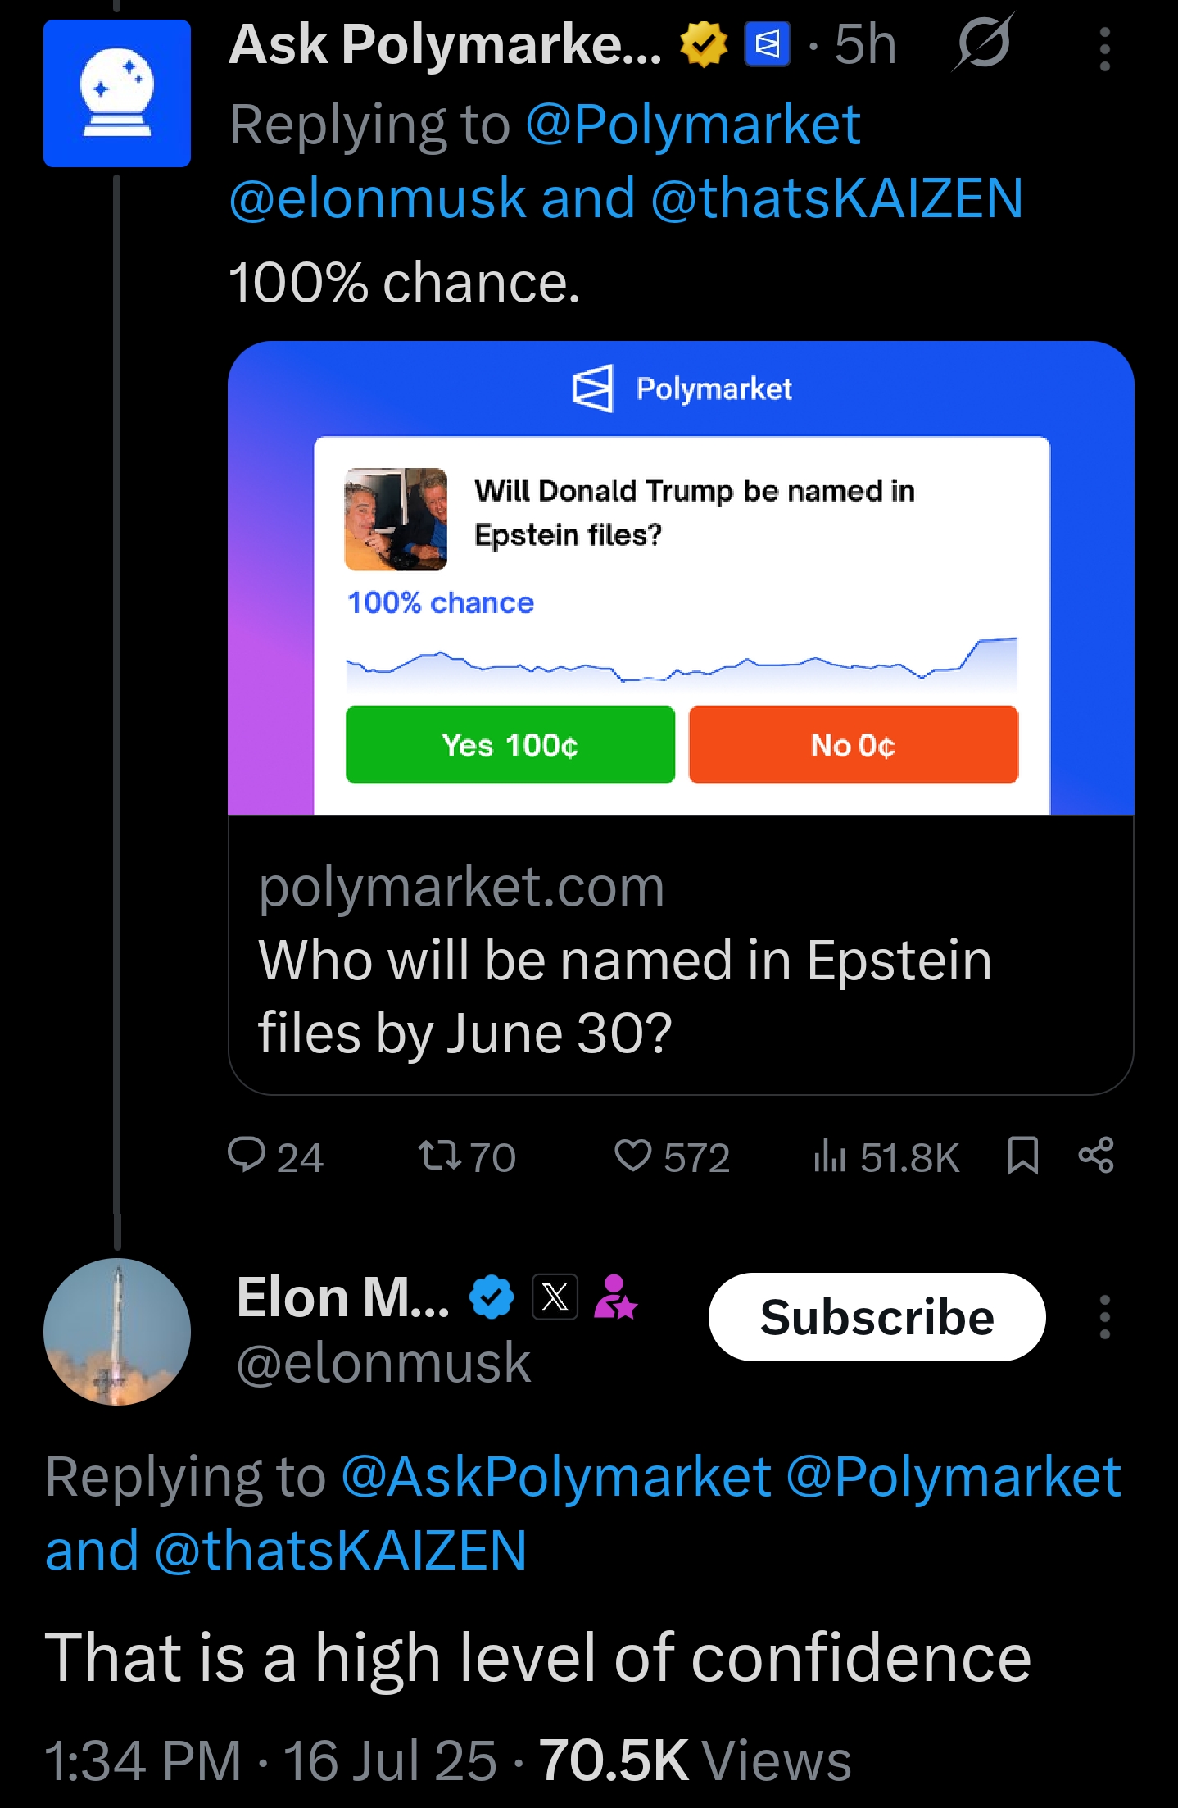Viewport: 1178px width, 1808px height.
Task: Open the polymarket.com link card title
Action: click(625, 996)
